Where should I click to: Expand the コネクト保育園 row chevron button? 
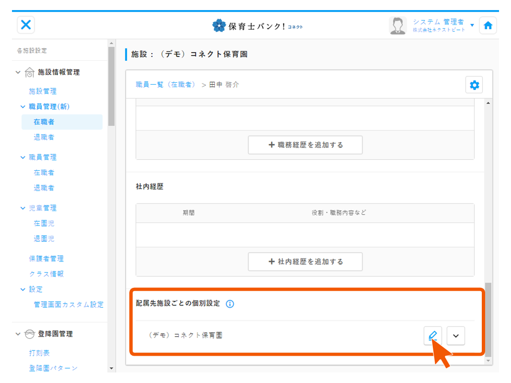coord(456,336)
